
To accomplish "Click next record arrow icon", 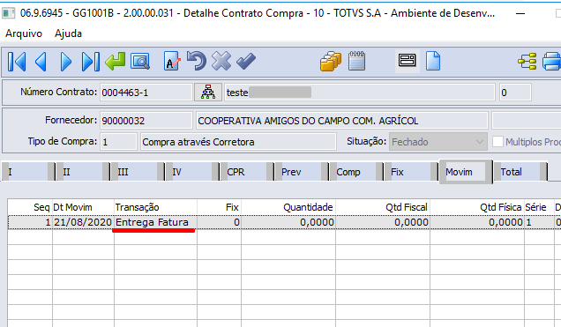I will [x=66, y=62].
